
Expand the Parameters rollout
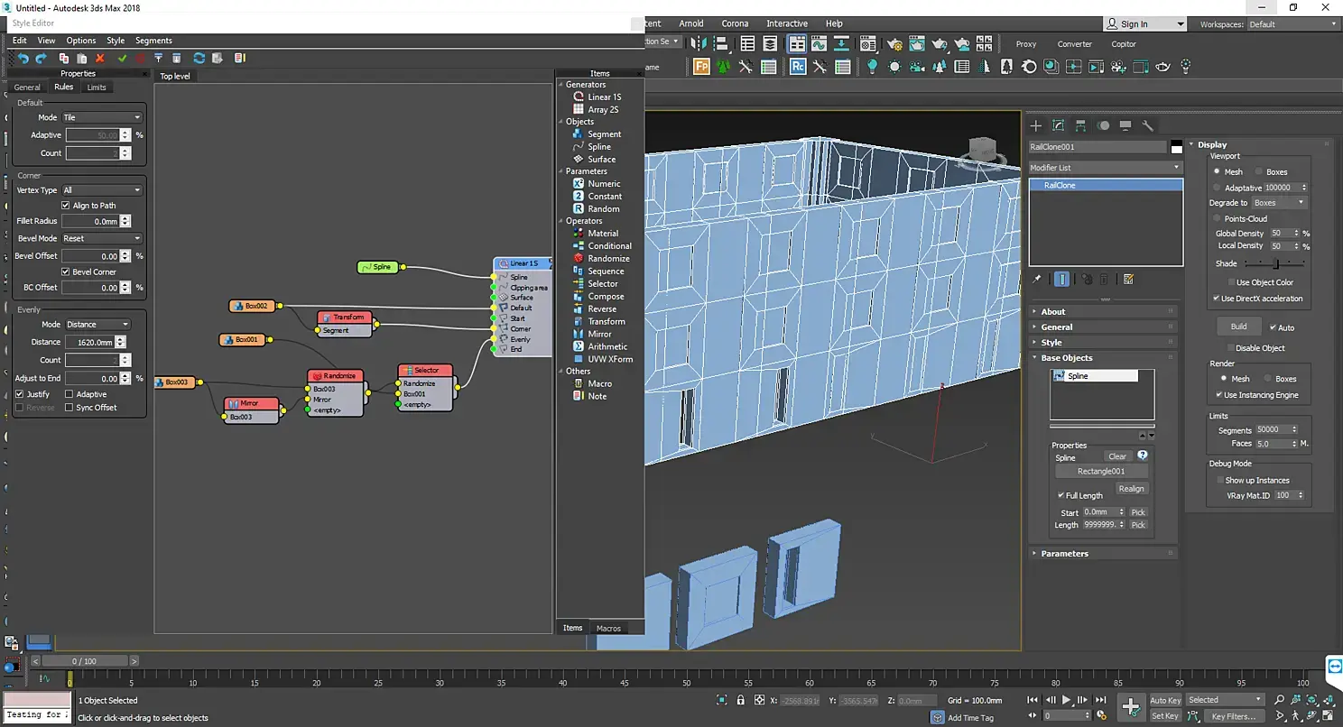pos(1064,554)
